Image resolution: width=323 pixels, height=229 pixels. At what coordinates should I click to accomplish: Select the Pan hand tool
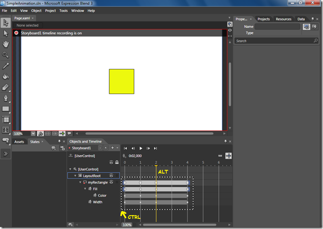coord(6,44)
